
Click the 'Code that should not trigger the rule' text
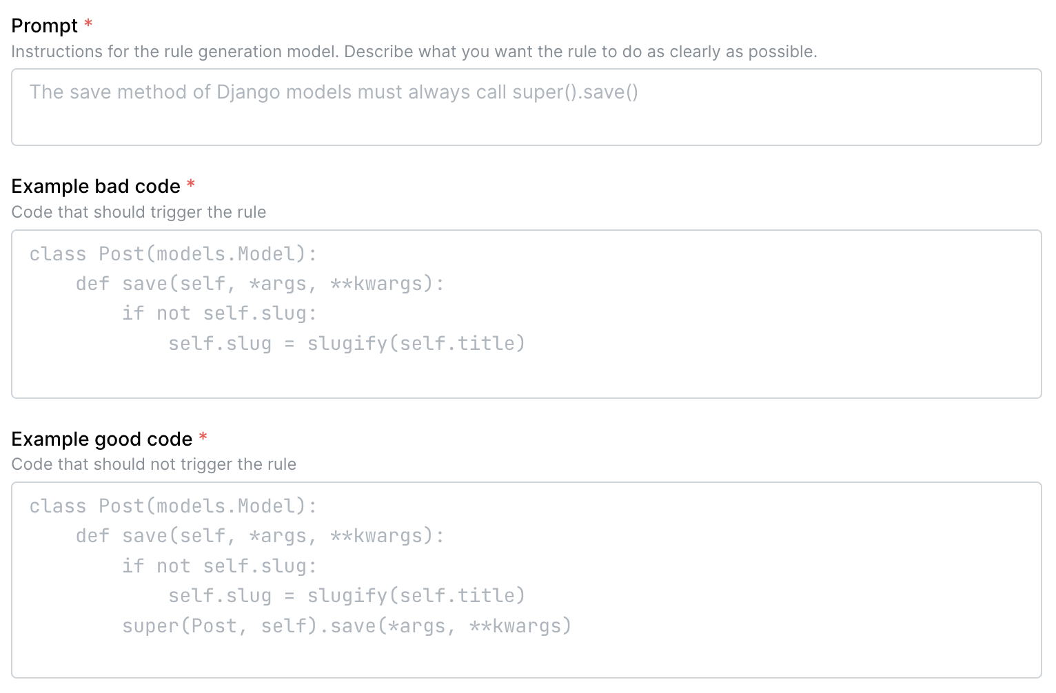click(x=154, y=464)
